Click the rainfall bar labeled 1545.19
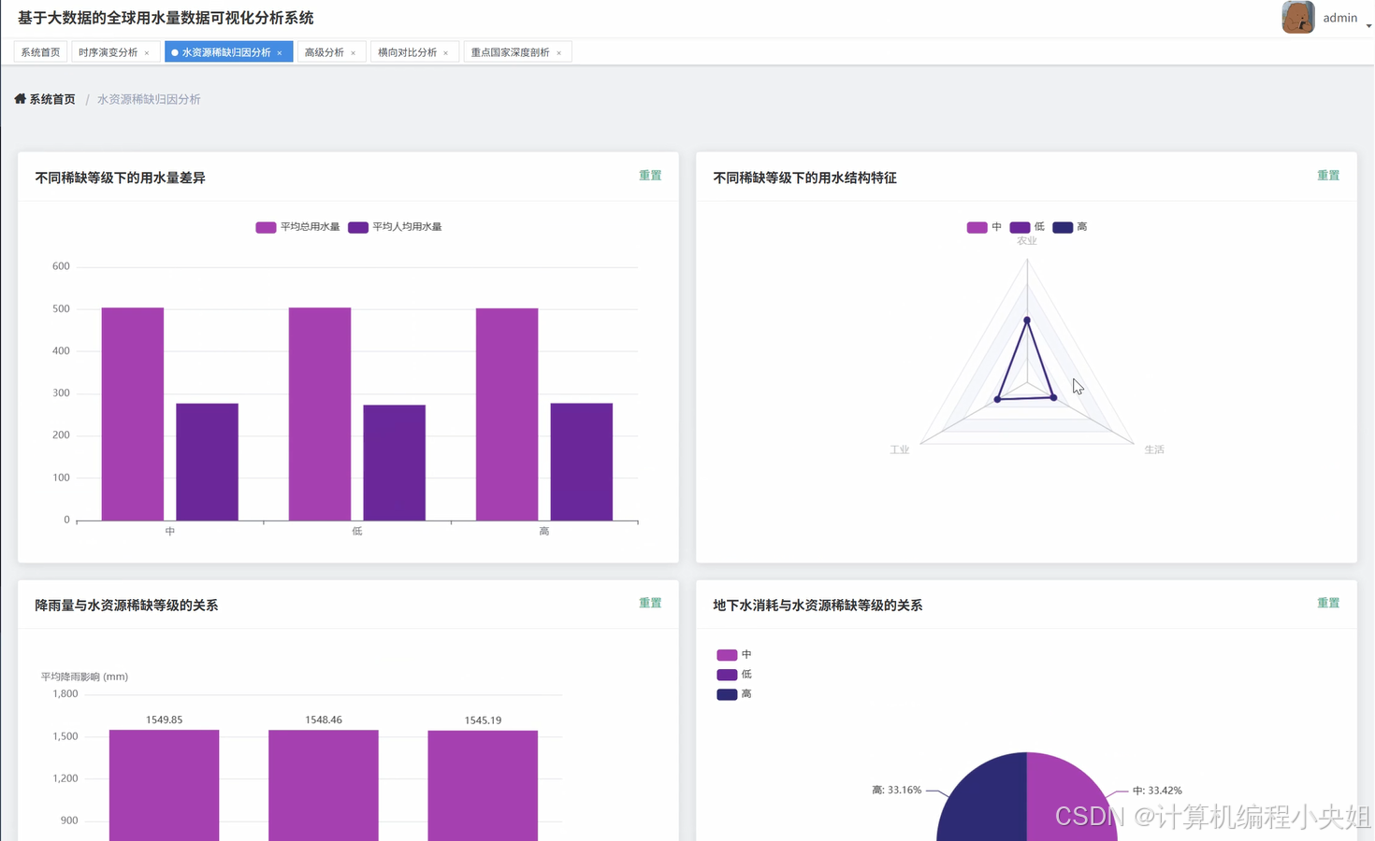Screen dimensions: 1375x841 [x=483, y=786]
